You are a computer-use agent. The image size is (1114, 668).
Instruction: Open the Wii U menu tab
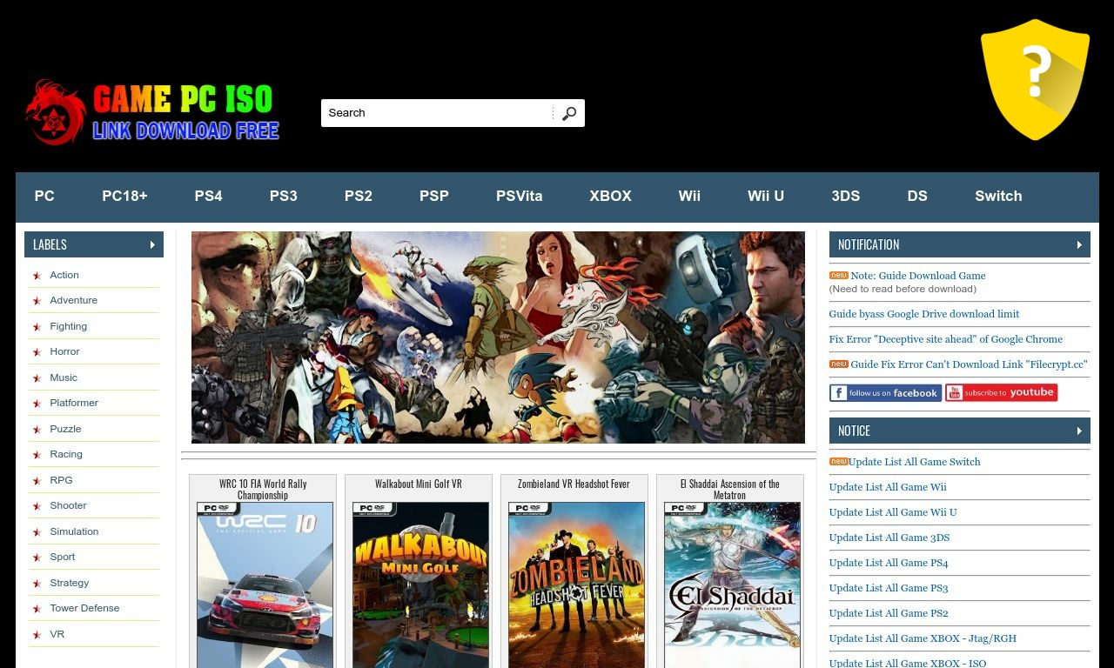pos(766,197)
